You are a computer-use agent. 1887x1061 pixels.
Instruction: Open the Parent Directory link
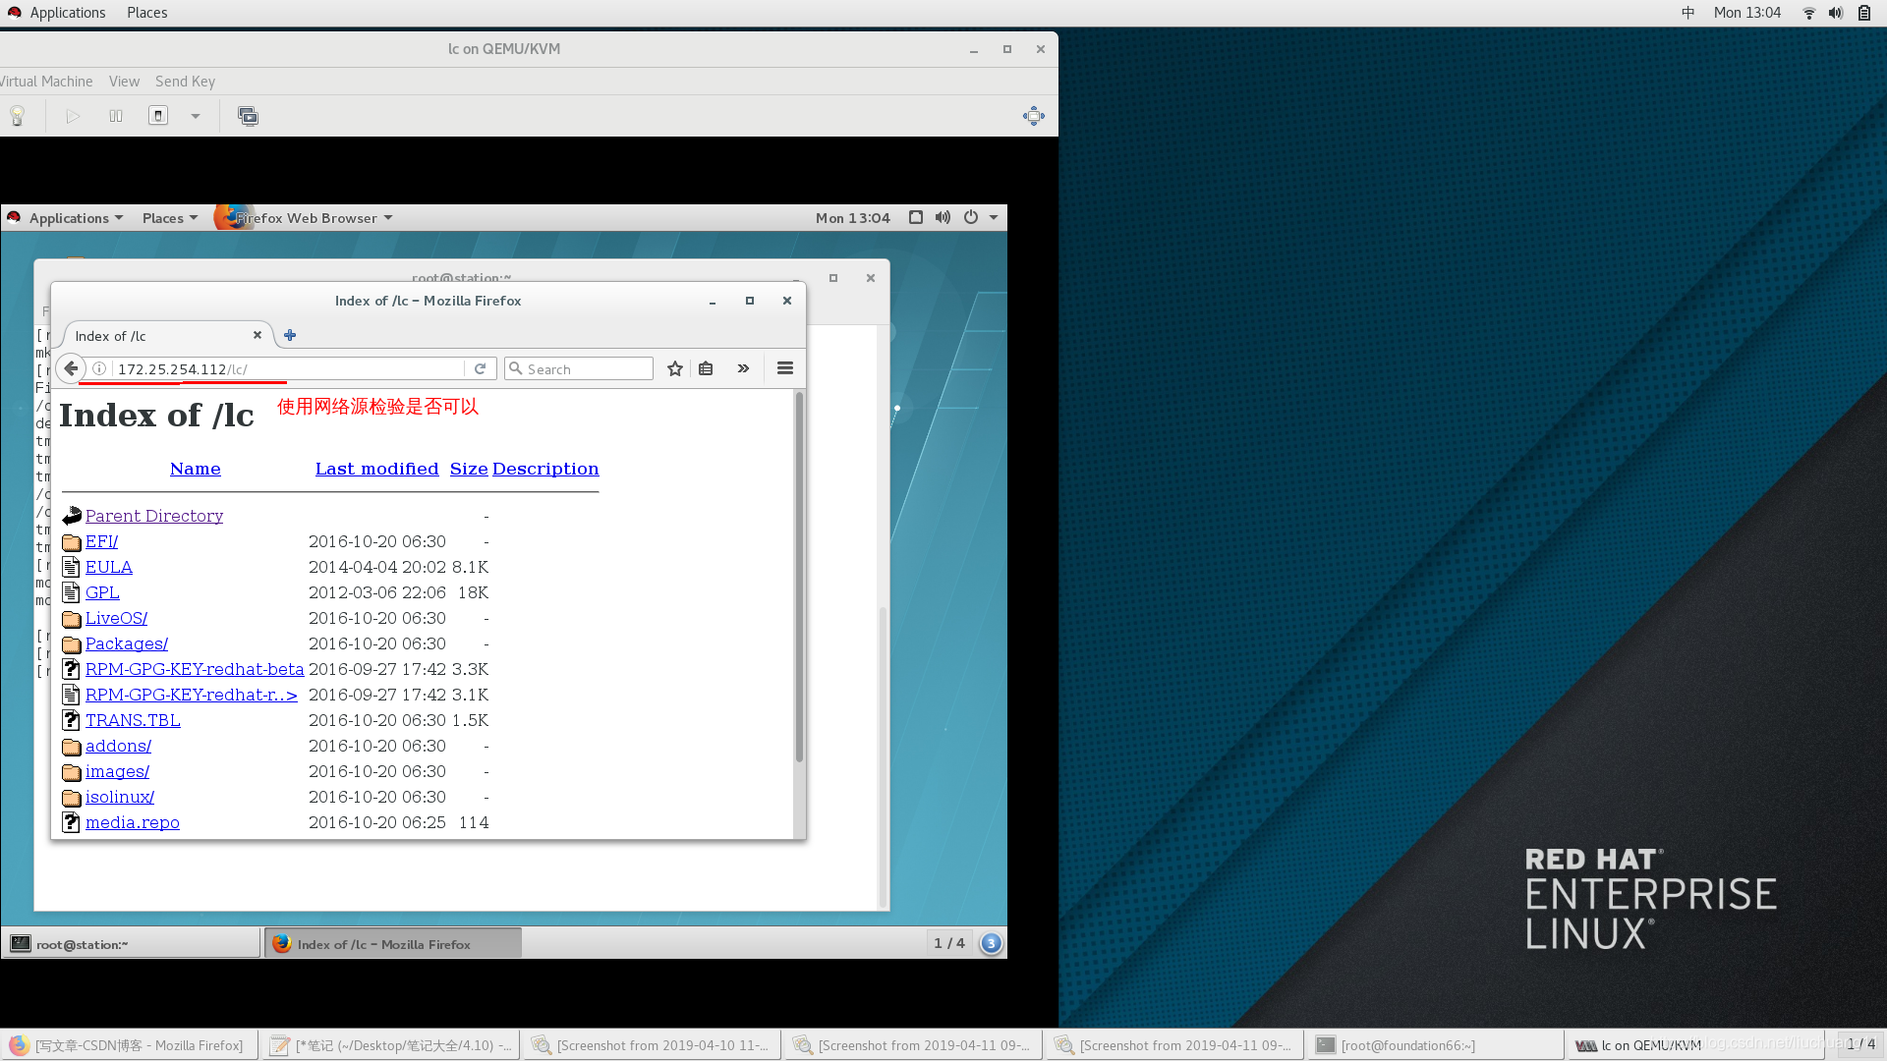click(x=154, y=516)
